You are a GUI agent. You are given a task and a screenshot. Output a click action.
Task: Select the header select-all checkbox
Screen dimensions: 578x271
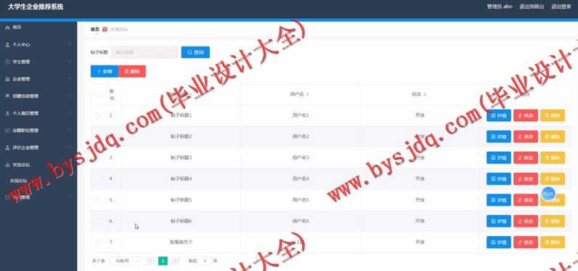pyautogui.click(x=99, y=94)
